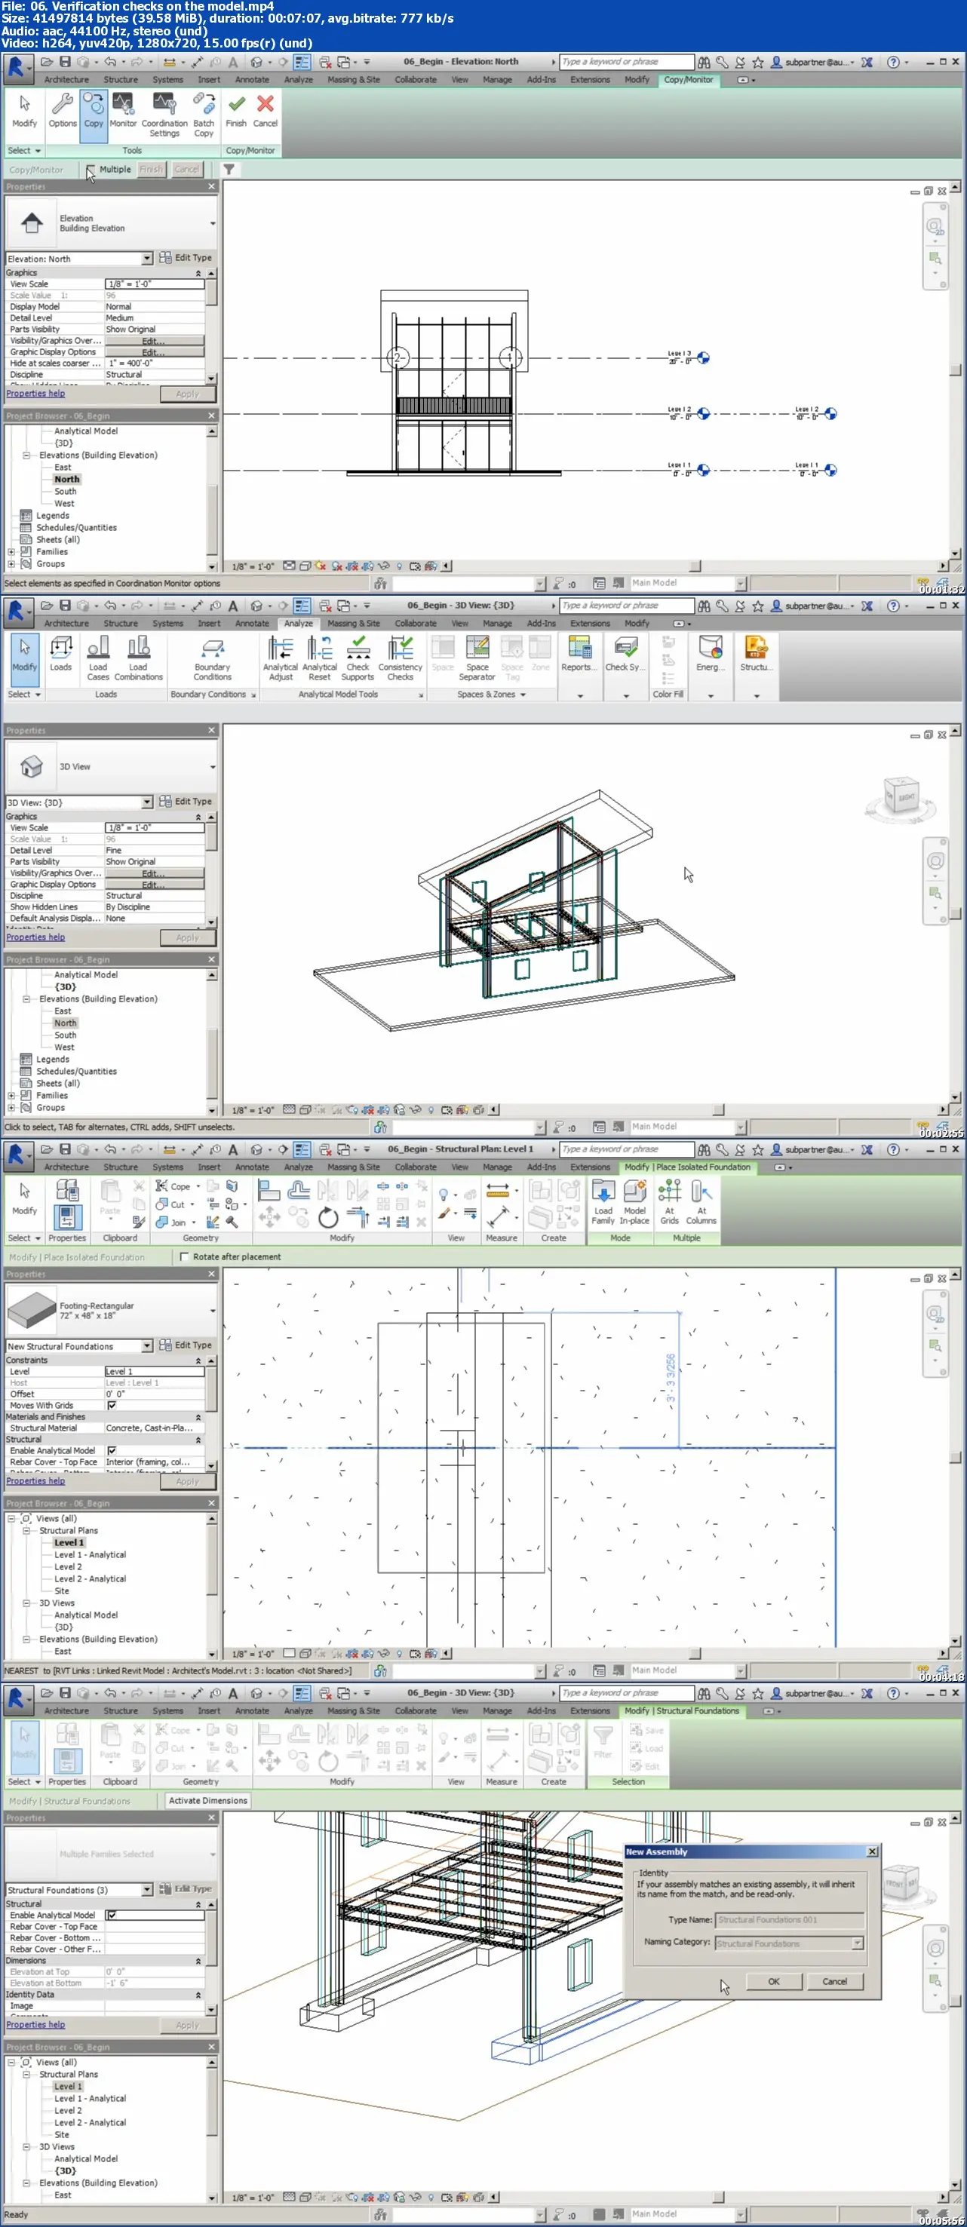Close the New Assembly dialog with X

(872, 1851)
